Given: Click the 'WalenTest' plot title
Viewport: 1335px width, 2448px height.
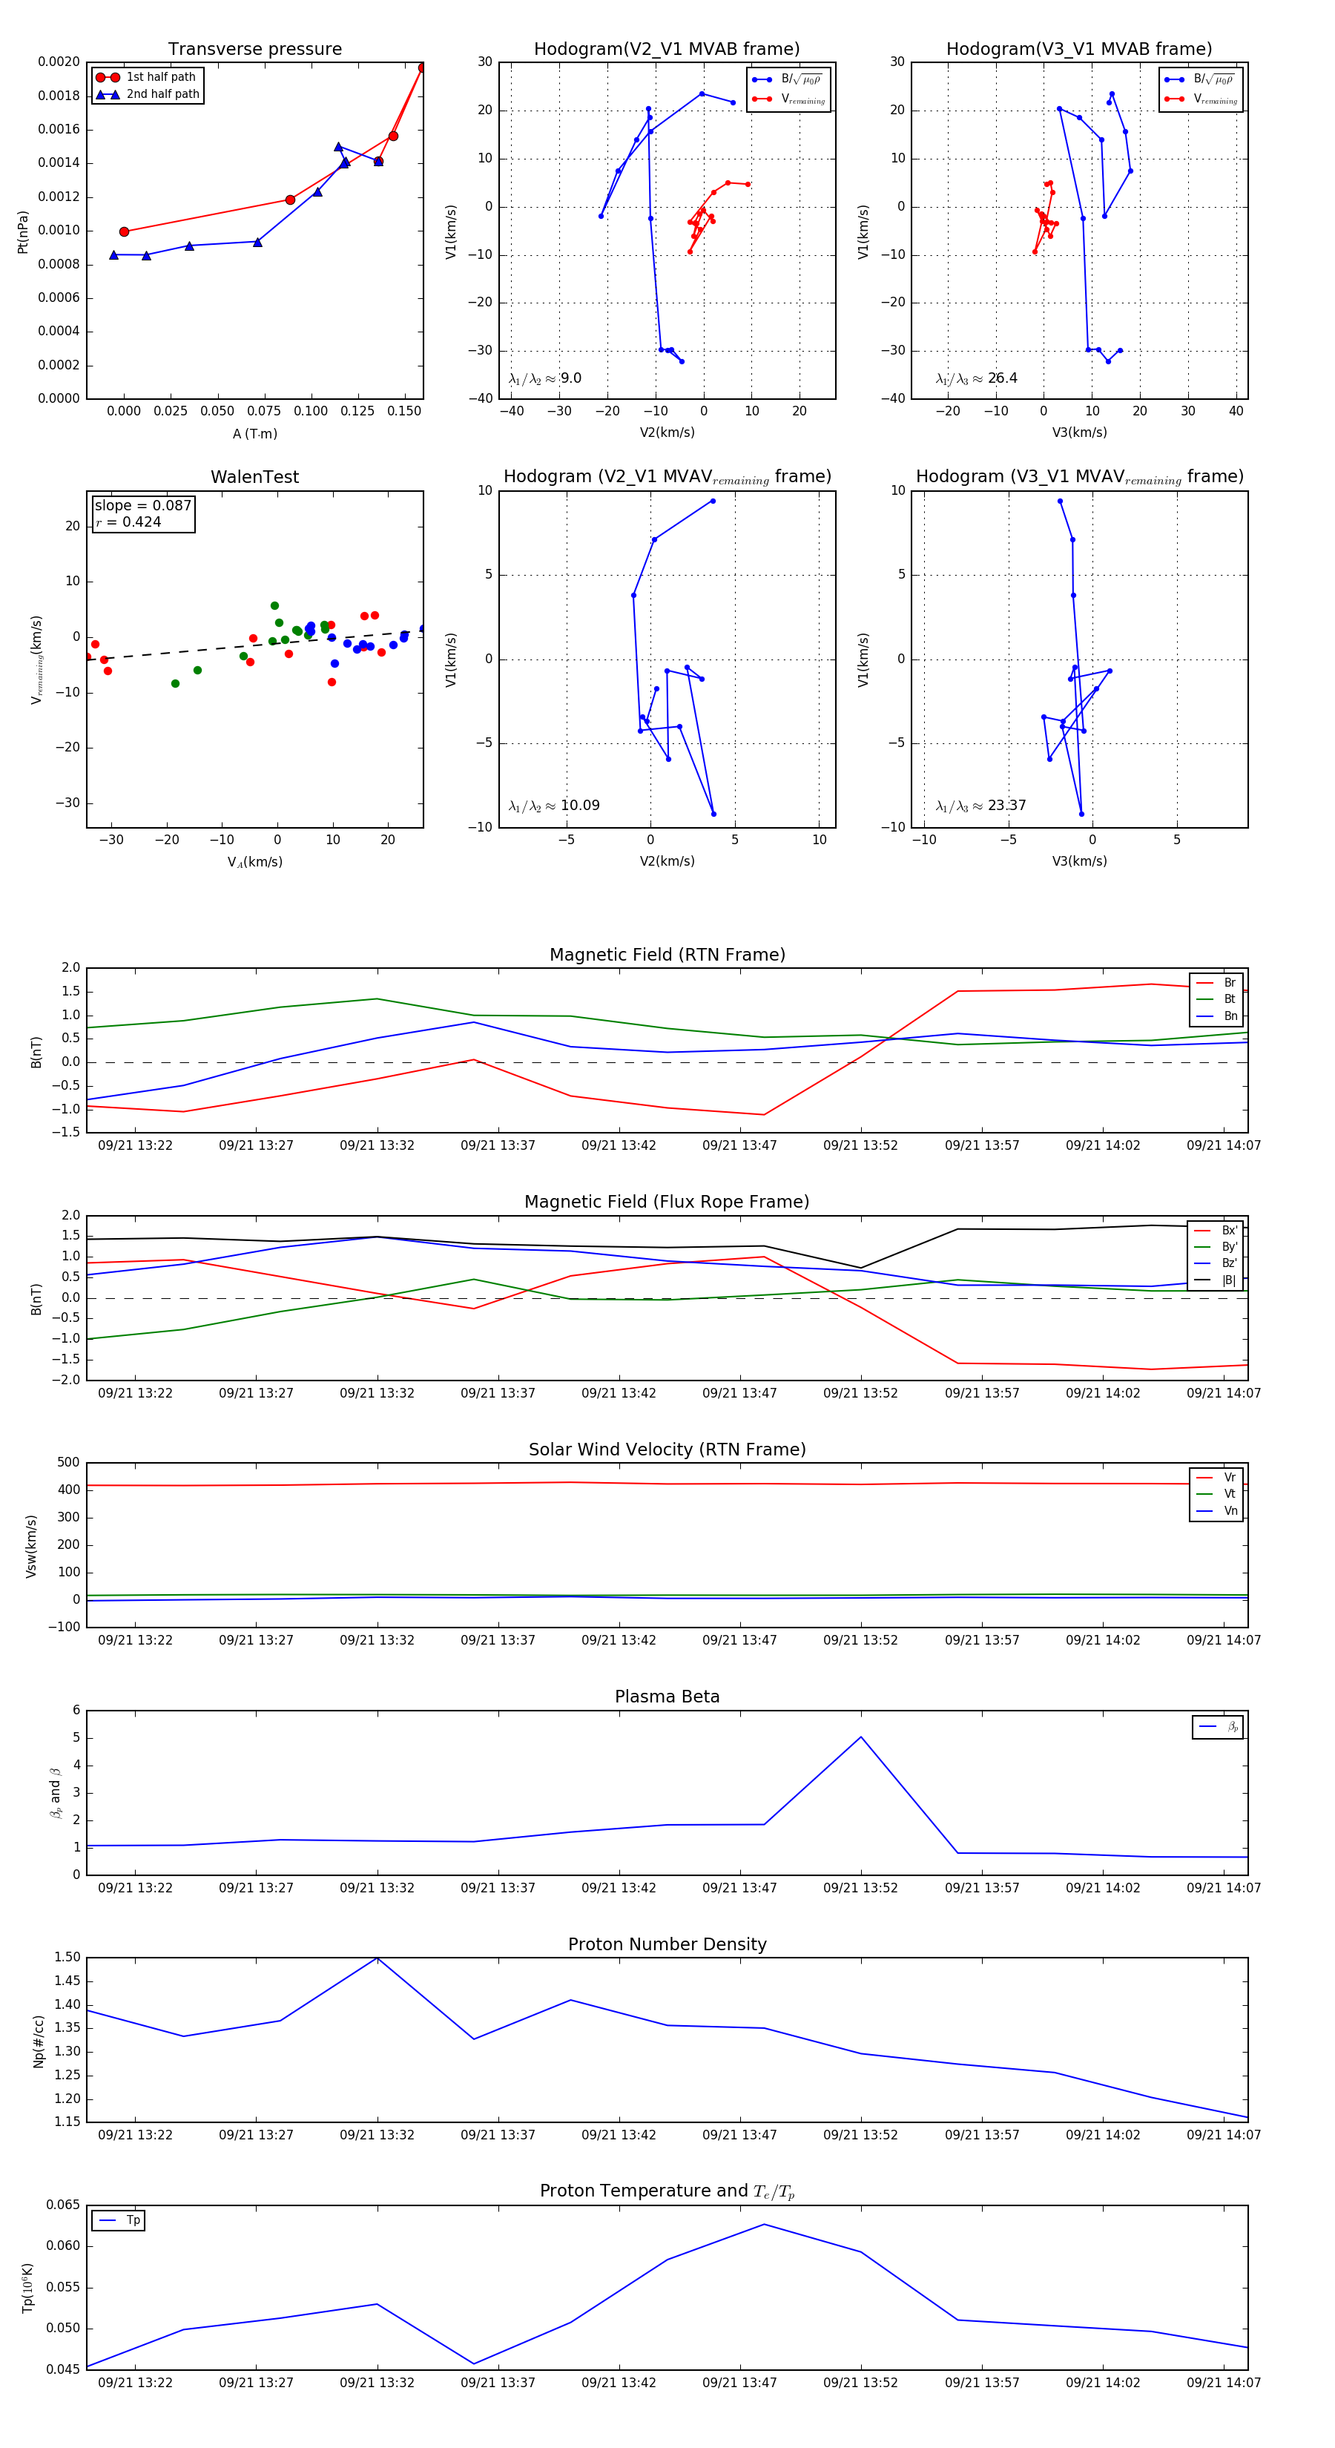Looking at the screenshot, I should (x=254, y=477).
